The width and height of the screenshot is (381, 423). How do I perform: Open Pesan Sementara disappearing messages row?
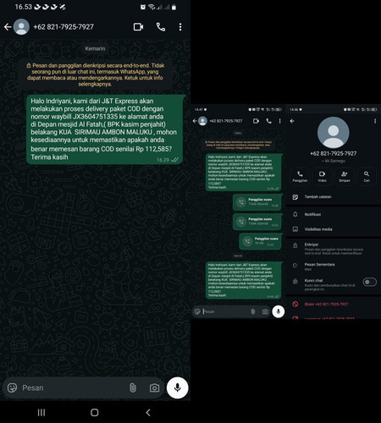pos(333,266)
